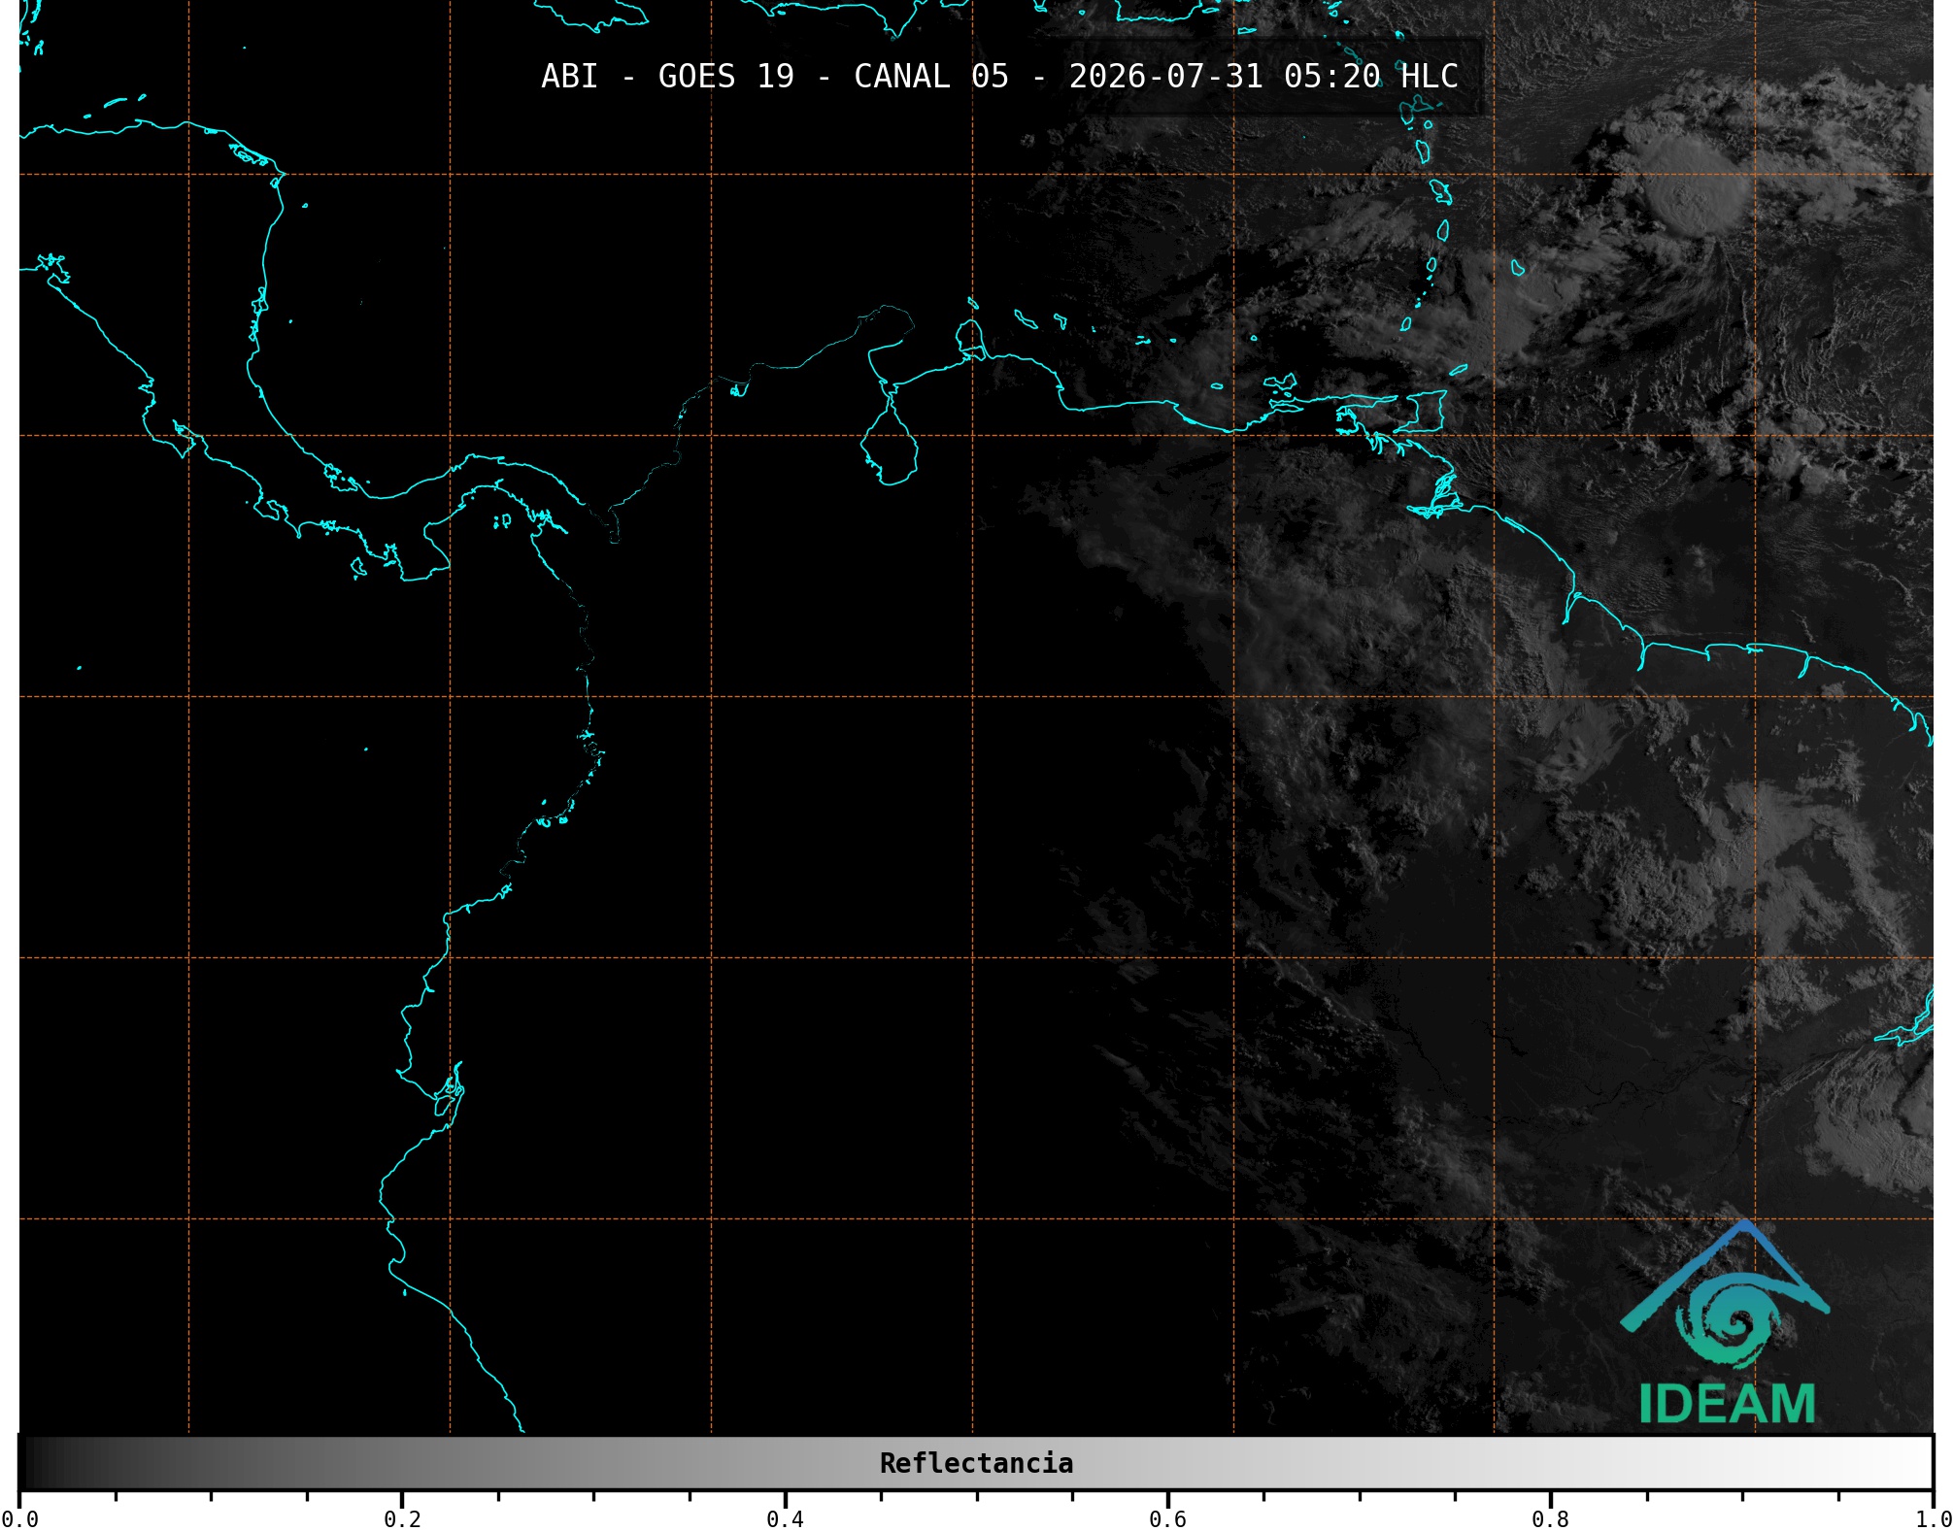Viewport: 1953px width, 1531px height.
Task: Click the 0.6 colorbar tick label
Action: [1167, 1519]
